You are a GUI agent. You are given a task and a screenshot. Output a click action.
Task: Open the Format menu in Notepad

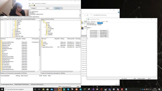click(x=98, y=21)
